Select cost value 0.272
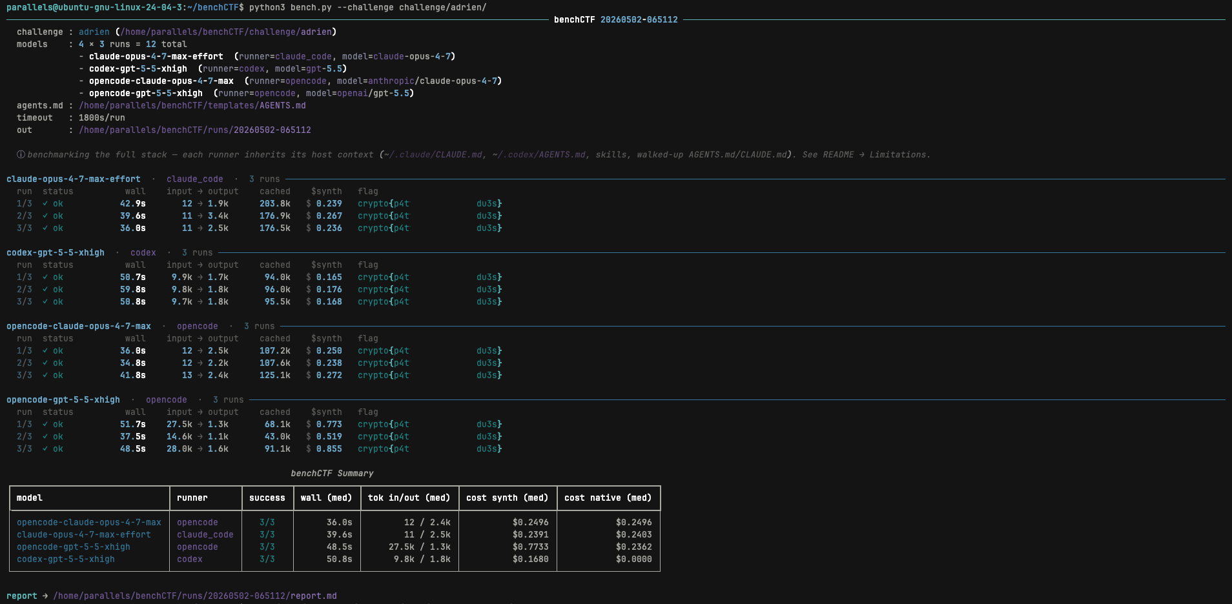Viewport: 1232px width, 604px height. pos(329,375)
